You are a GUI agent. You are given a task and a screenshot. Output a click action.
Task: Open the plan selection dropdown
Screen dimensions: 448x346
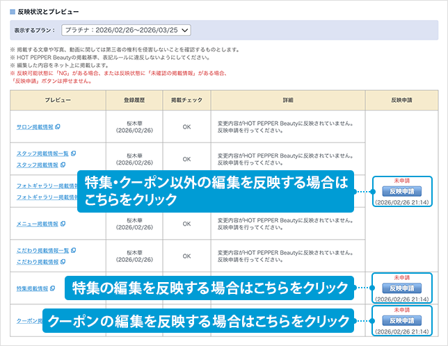coord(126,30)
